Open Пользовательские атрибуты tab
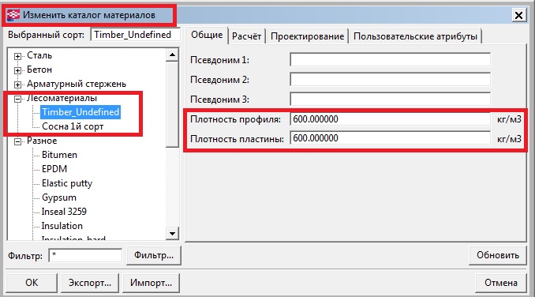This screenshot has height=297, width=535. pos(415,36)
